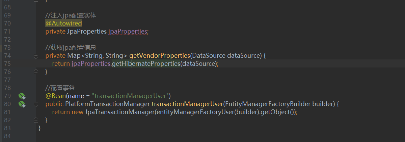Click line number 71 in the gutter
Image resolution: width=405 pixels, height=142 pixels.
[x=7, y=32]
